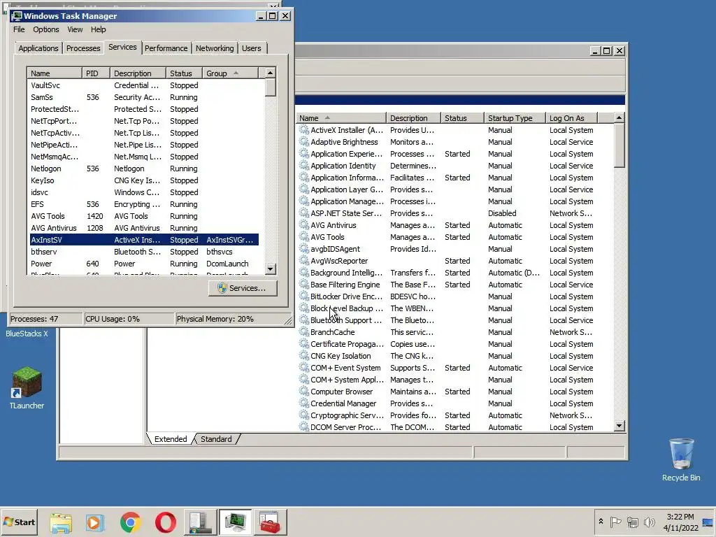Click the gear icon beside Credential Manager service
Image resolution: width=716 pixels, height=537 pixels.
pos(303,403)
